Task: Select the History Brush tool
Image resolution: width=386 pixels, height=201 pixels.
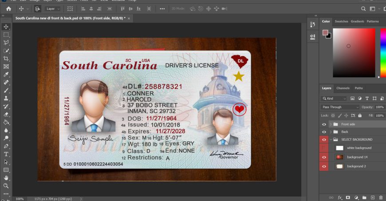Action: (6, 106)
